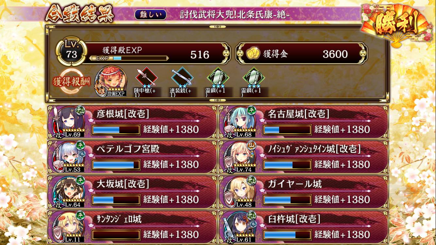Click the 難しい difficulty label

(x=150, y=14)
